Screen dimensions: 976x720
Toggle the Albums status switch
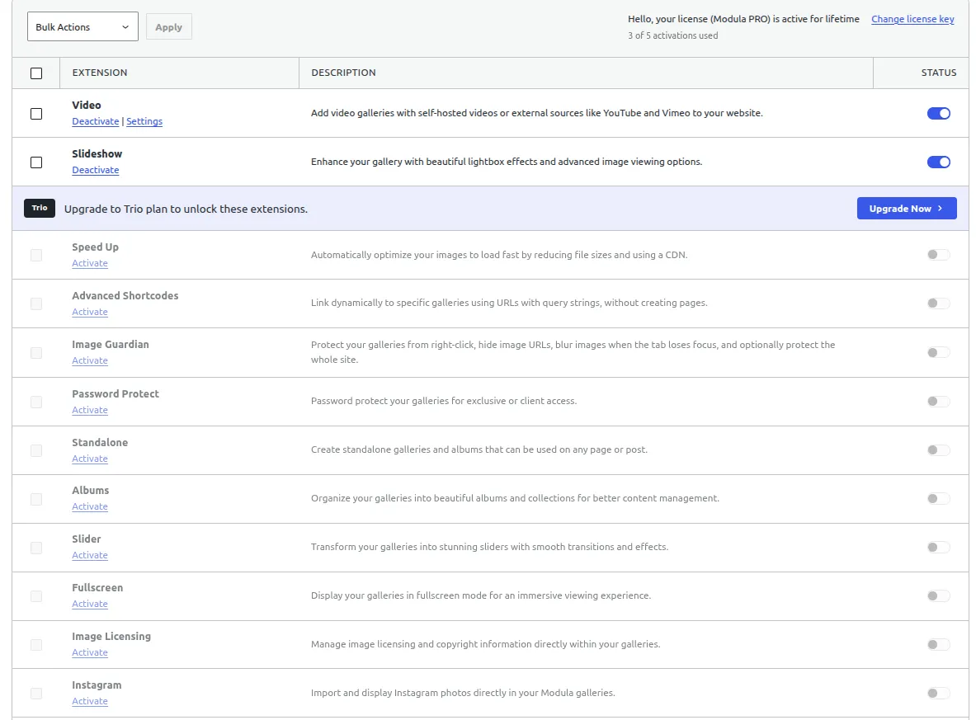click(x=939, y=498)
